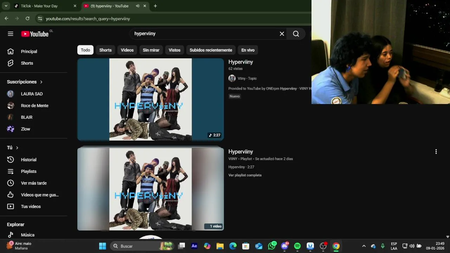Open a new browser tab
This screenshot has width=450, height=253.
[x=155, y=6]
